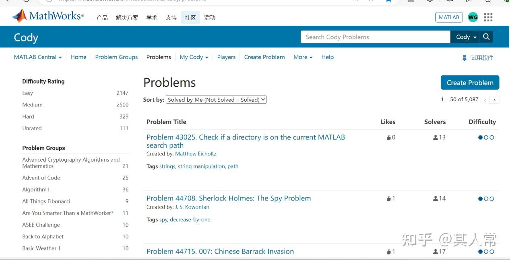Click solvers icon for Problem 44708
Viewport: 510px width, 260px height.
click(435, 199)
